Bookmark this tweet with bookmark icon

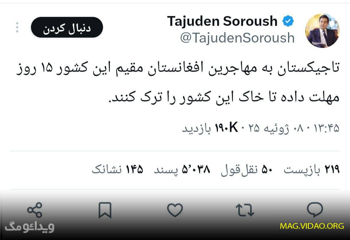105,210
